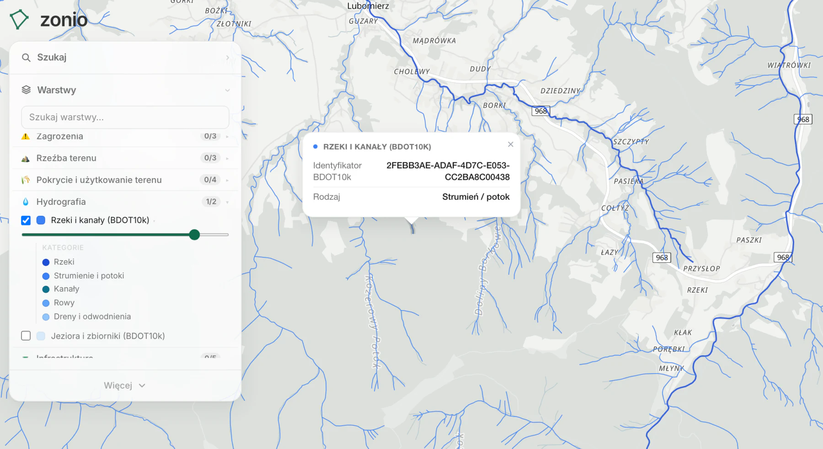Click Dreny i odwodnienia legend entry
This screenshot has width=823, height=449.
click(92, 316)
